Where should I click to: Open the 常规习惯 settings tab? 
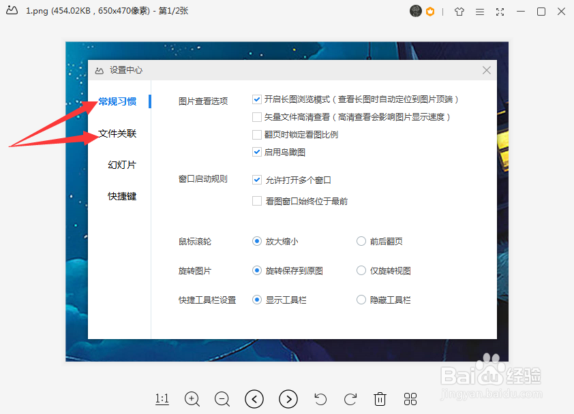pos(117,101)
